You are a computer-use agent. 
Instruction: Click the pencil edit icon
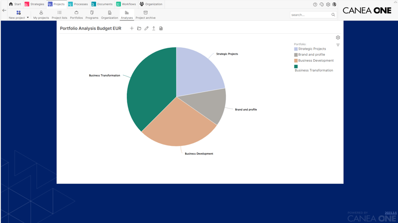(146, 28)
